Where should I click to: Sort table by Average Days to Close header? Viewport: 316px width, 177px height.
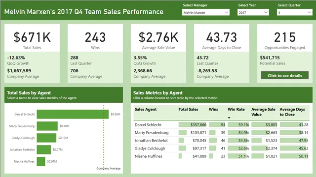point(292,112)
